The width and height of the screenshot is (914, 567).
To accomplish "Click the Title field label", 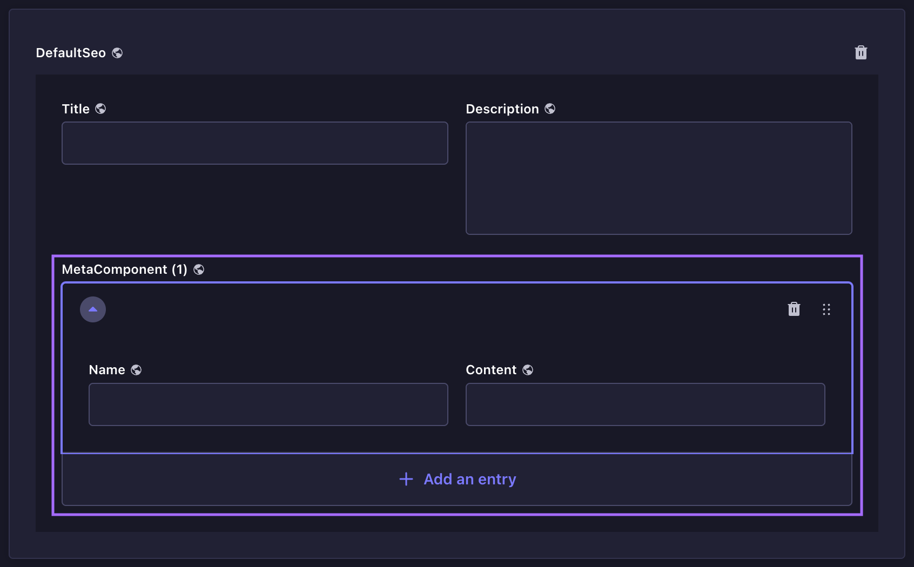I will [76, 109].
